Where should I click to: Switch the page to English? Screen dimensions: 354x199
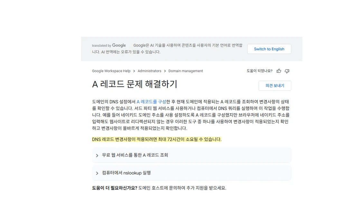pyautogui.click(x=269, y=49)
